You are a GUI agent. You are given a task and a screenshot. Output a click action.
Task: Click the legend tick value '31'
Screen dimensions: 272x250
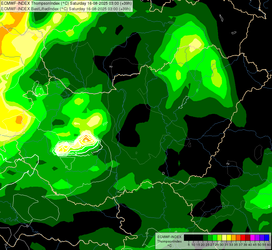[x=226, y=245]
